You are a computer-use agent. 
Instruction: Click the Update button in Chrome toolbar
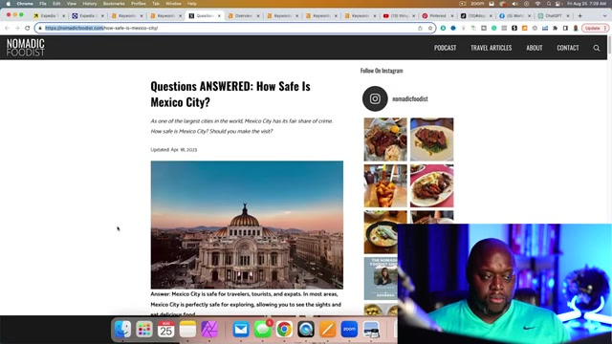[x=595, y=28]
